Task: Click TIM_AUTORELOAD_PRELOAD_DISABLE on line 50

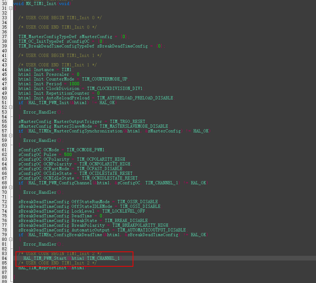Action: tap(135, 98)
